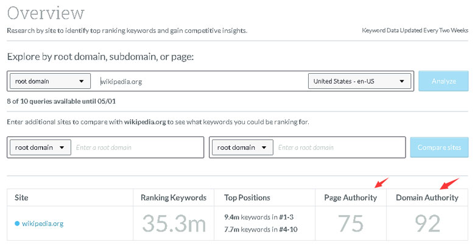475x248 pixels.
Task: Select the Top Positions column header
Action: point(247,197)
